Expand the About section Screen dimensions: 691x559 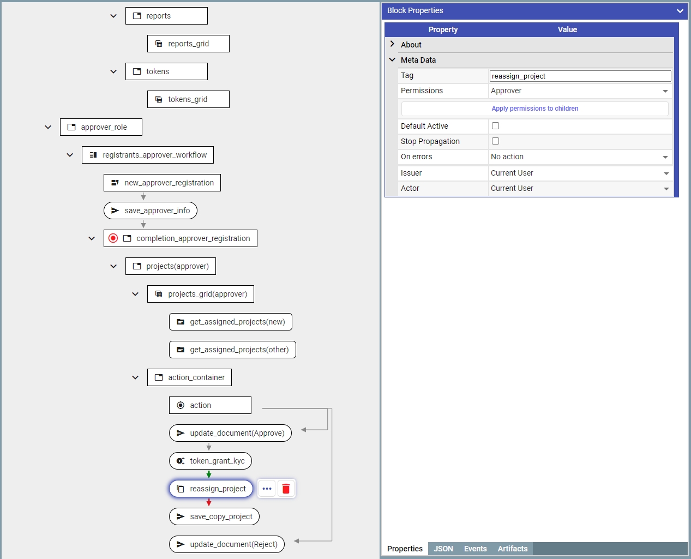point(392,44)
